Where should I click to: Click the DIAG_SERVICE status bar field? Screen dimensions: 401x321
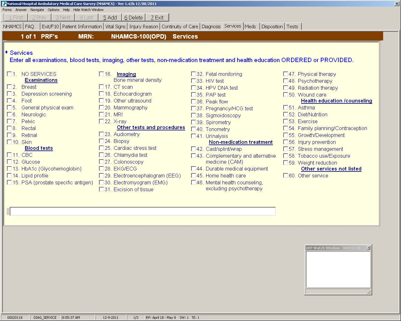click(x=45, y=318)
